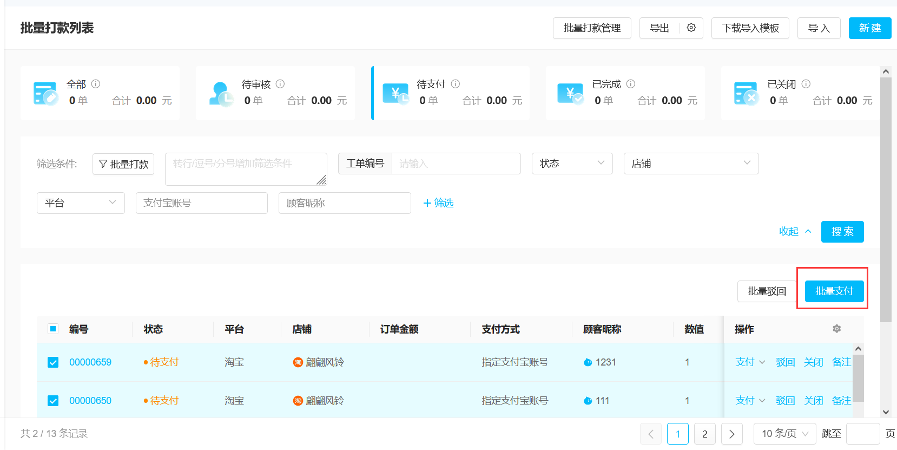
Task: Click the 批量打款管理 button
Action: pos(592,28)
